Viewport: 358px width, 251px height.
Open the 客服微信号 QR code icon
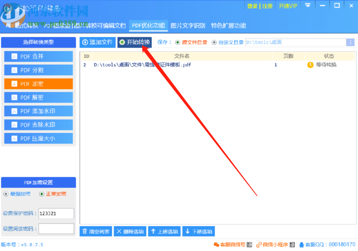click(x=249, y=245)
